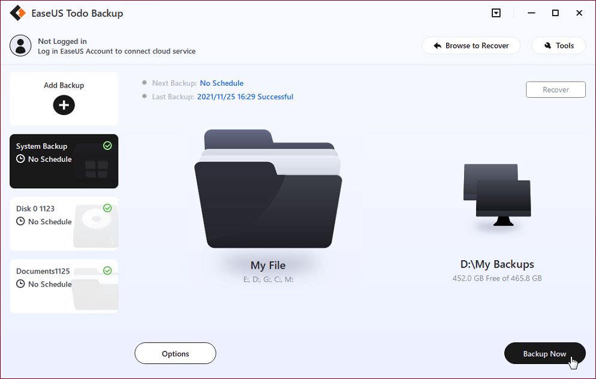Image resolution: width=596 pixels, height=379 pixels.
Task: Click No Schedule text in Documents1125 card
Action: pos(50,284)
